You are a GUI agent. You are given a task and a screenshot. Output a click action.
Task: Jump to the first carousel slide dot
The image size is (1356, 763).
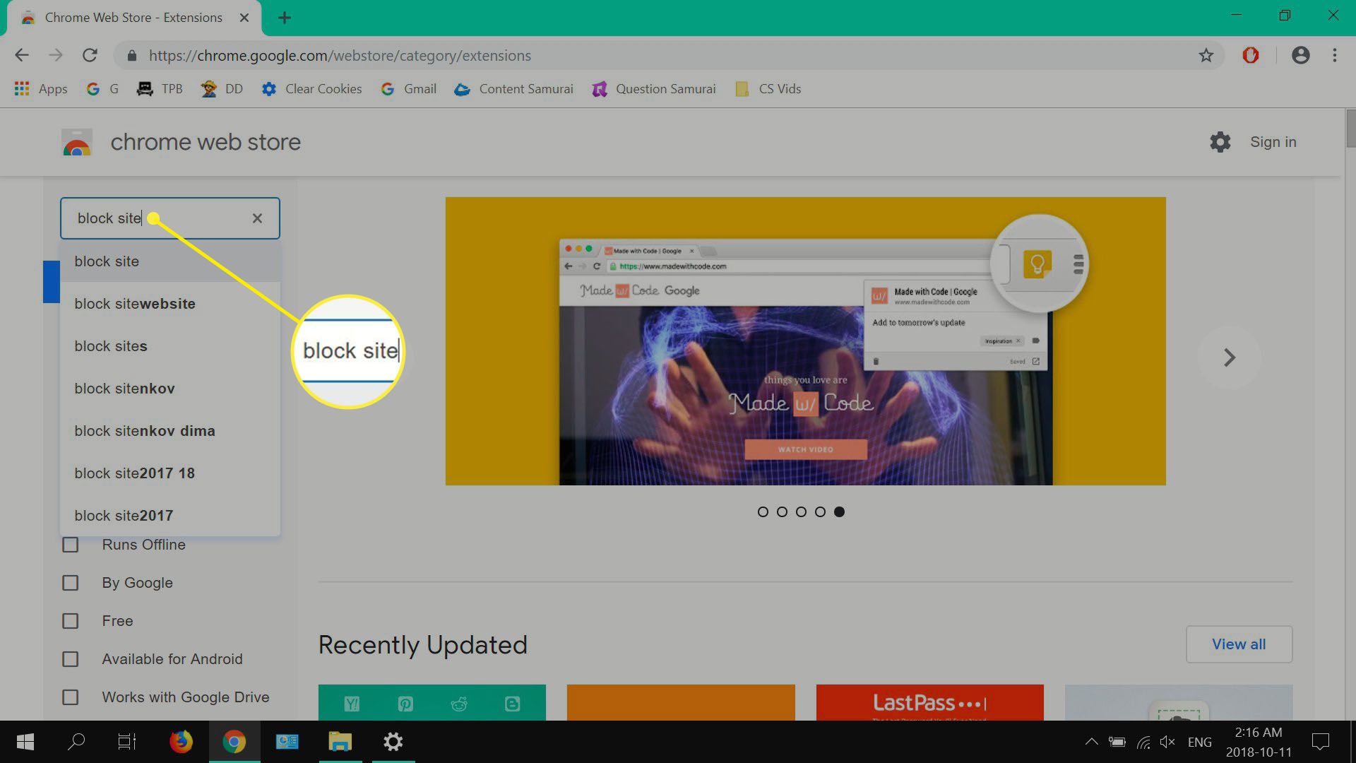763,511
